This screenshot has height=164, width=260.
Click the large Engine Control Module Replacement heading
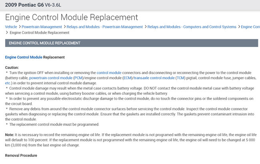pyautogui.click(x=72, y=17)
